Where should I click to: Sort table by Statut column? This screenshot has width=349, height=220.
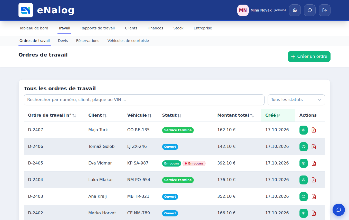pyautogui.click(x=172, y=115)
